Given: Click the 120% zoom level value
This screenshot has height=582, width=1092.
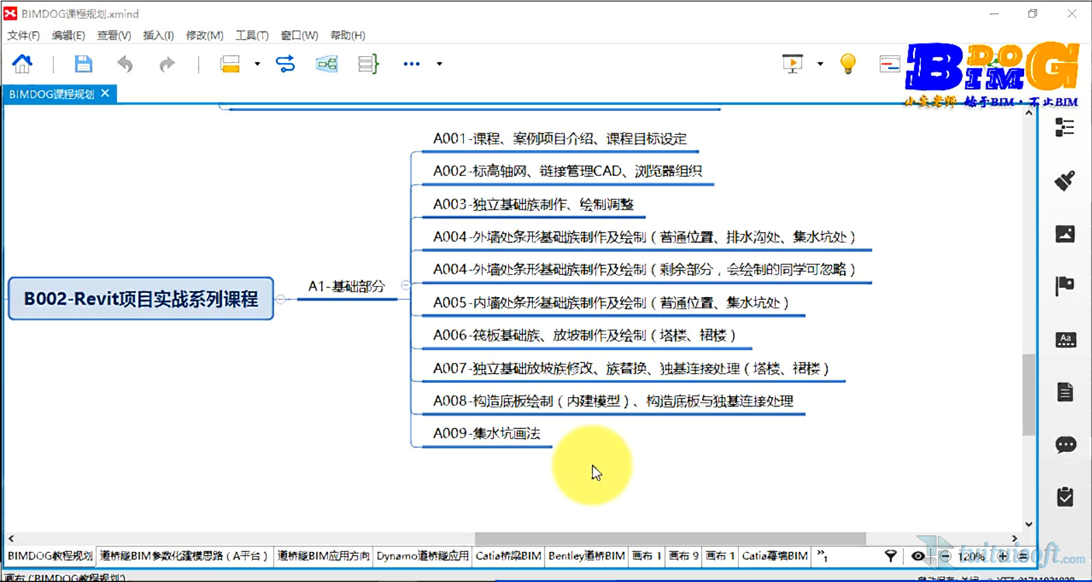Looking at the screenshot, I should 971,556.
